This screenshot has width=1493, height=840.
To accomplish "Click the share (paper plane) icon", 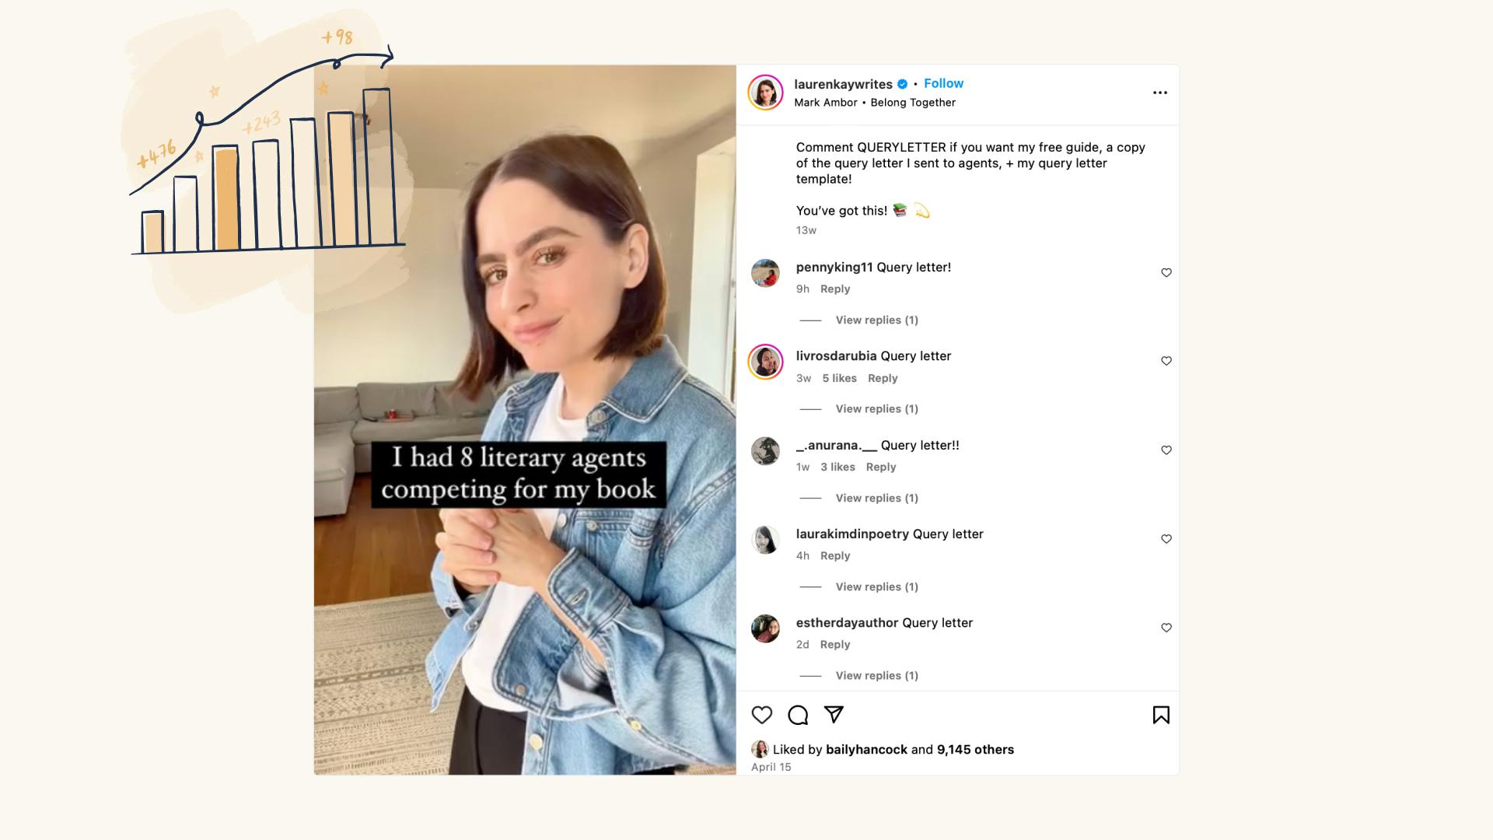I will pyautogui.click(x=834, y=715).
